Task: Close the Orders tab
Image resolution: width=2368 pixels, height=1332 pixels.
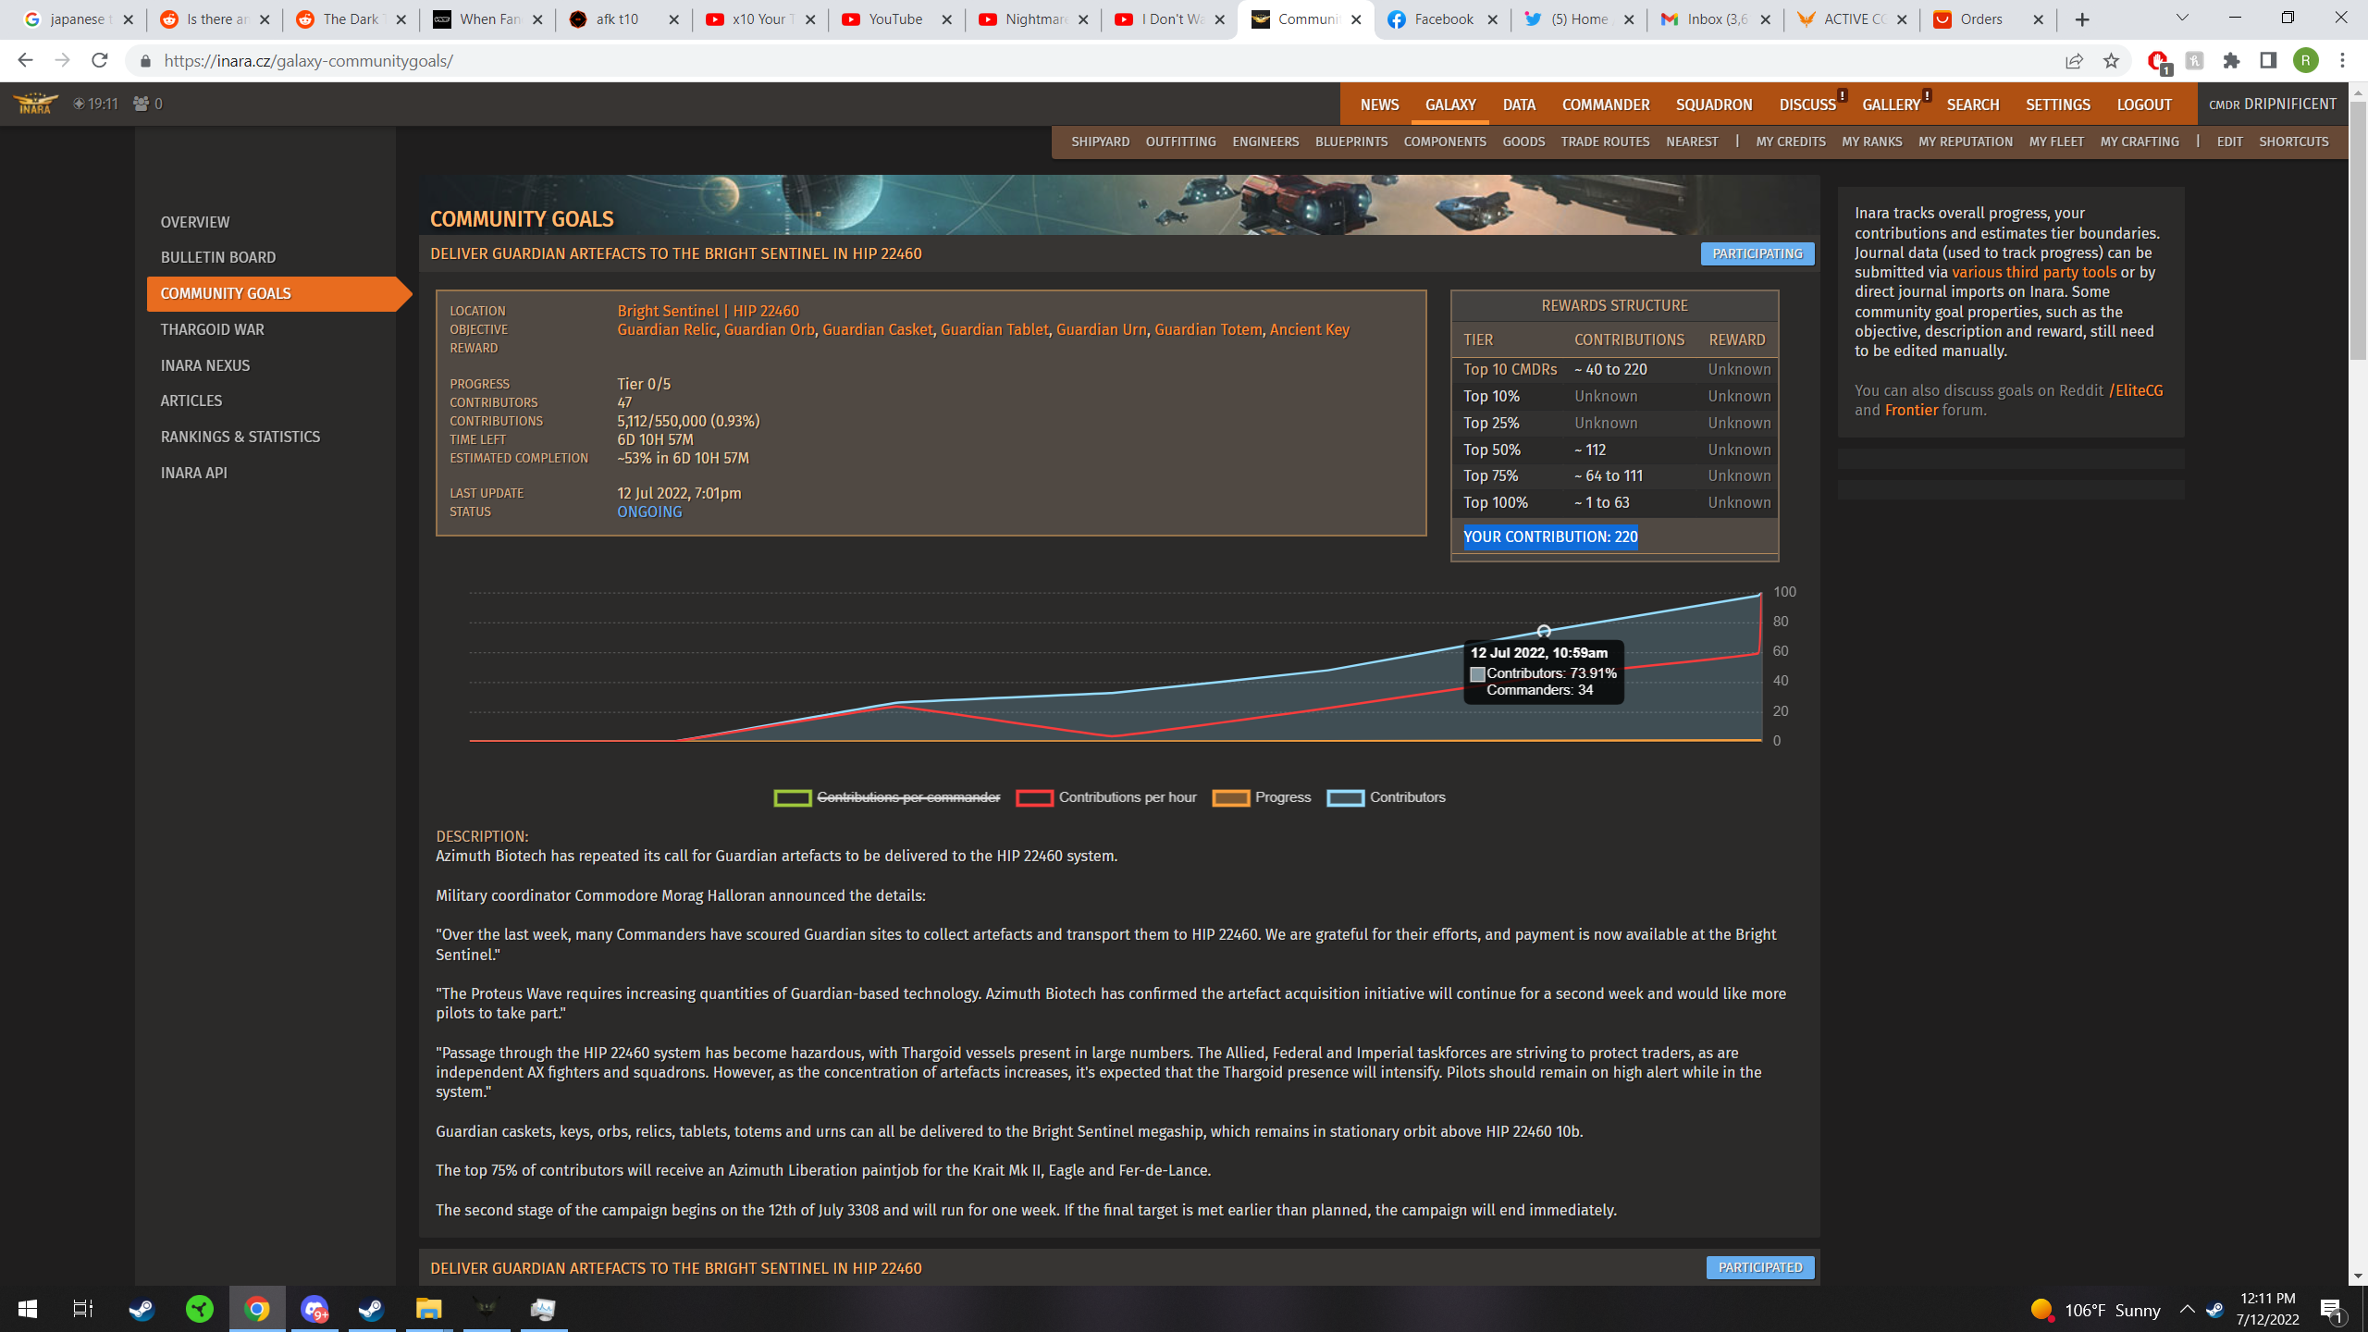Action: point(2038,19)
